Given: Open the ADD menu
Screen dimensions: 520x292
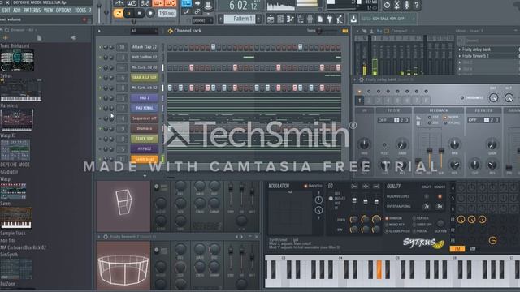Looking at the screenshot, I should 16,11.
